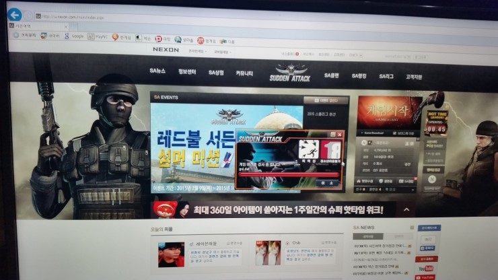The height and width of the screenshot is (280, 498).
Task: Click the Game Download link
Action: 373,133
